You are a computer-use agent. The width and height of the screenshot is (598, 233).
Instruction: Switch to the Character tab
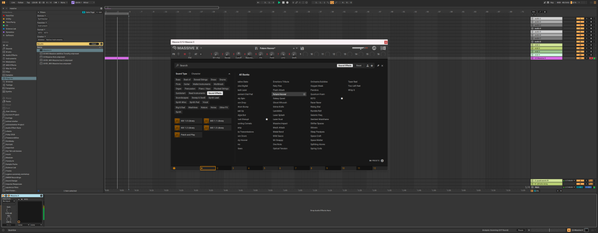[196, 74]
